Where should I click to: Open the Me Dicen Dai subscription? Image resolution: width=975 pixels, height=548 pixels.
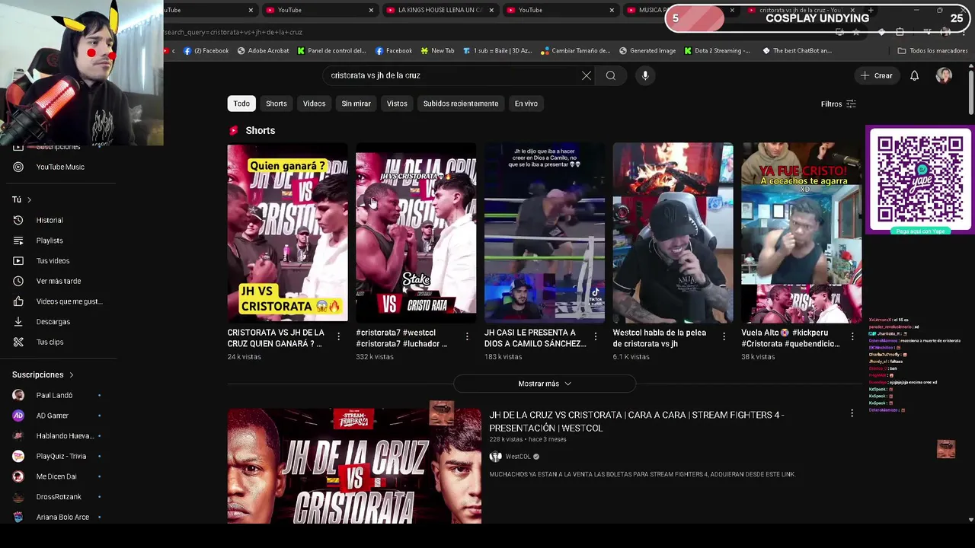pyautogui.click(x=57, y=476)
